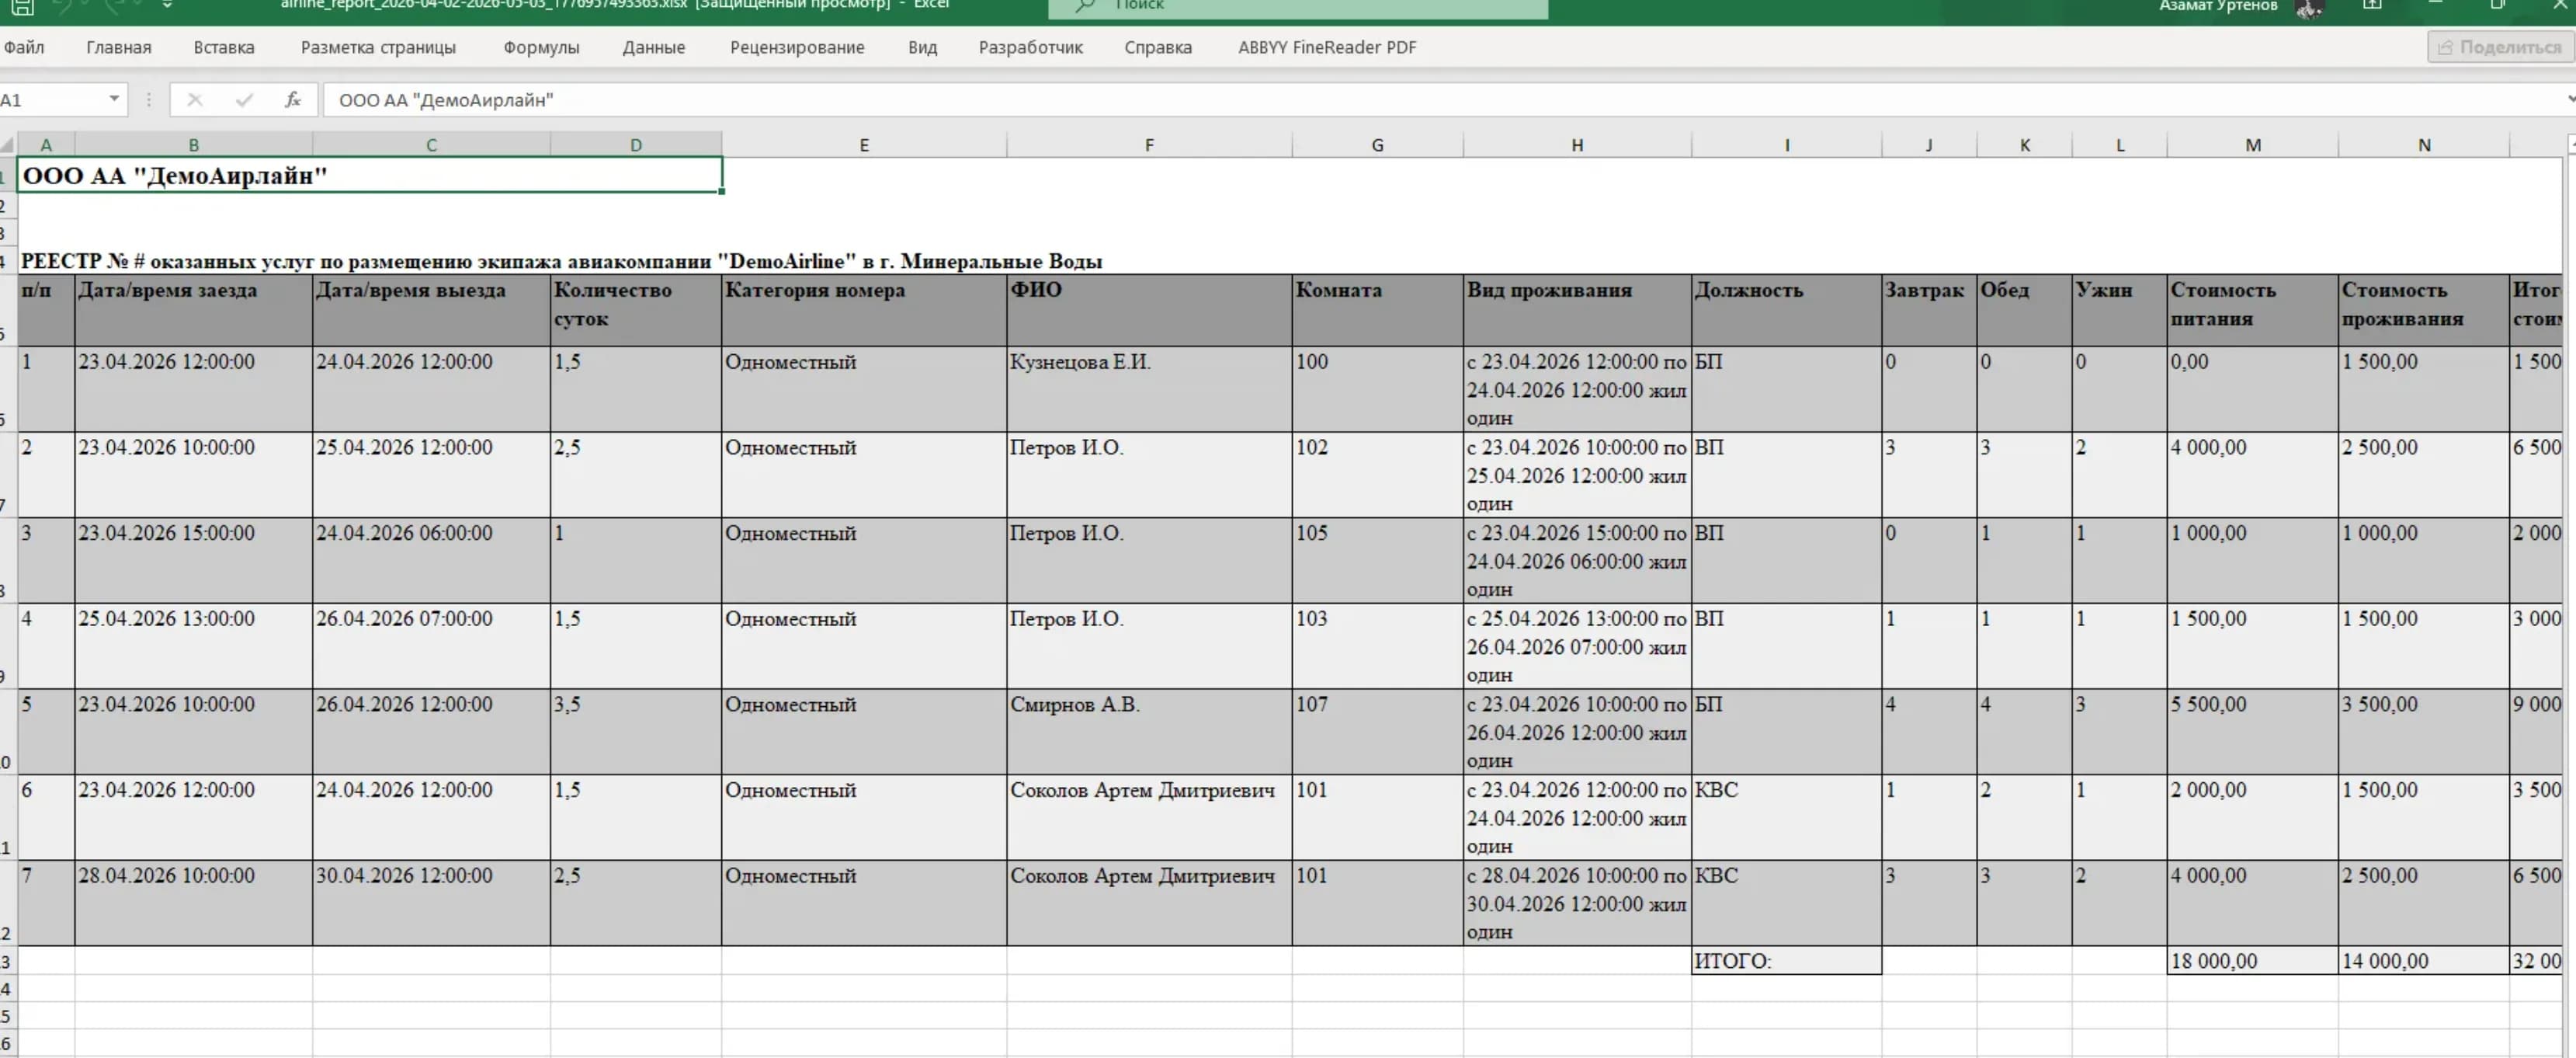The width and height of the screenshot is (2576, 1058).
Task: Select the 3,5 days cell
Action: (x=636, y=732)
